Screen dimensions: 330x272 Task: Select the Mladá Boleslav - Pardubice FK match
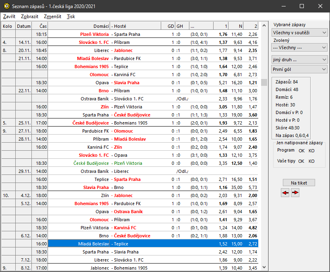[x=153, y=58]
